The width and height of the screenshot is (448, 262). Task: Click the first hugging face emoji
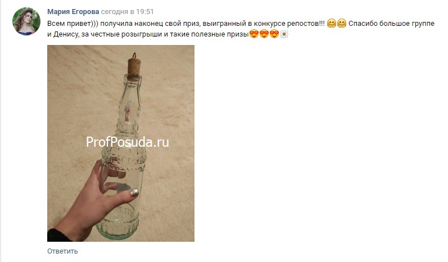[x=332, y=23]
